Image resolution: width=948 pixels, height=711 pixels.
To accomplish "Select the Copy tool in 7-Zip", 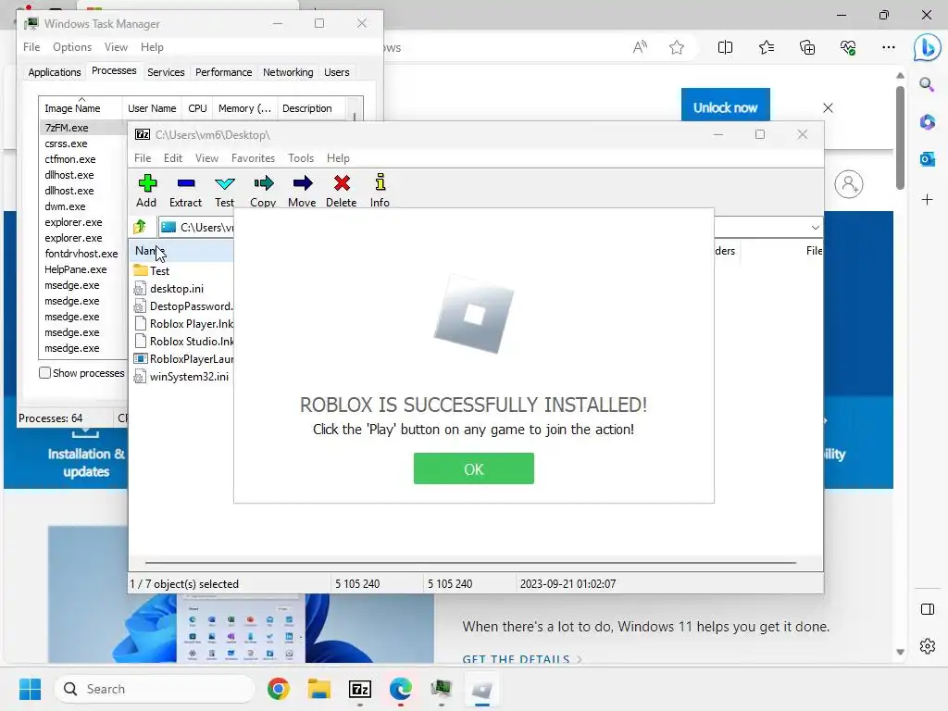I will click(263, 191).
